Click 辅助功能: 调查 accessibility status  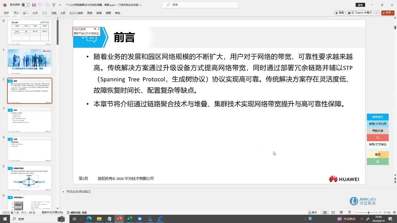coord(77,212)
